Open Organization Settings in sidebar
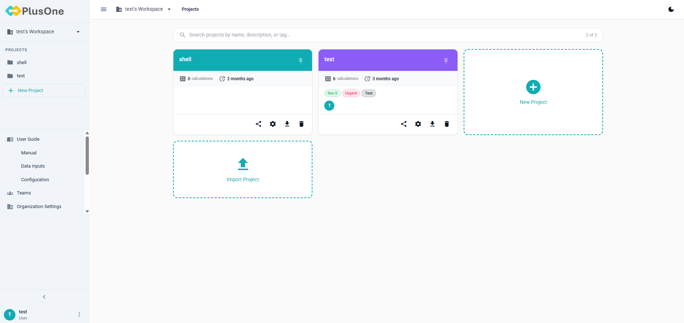 [x=42, y=207]
